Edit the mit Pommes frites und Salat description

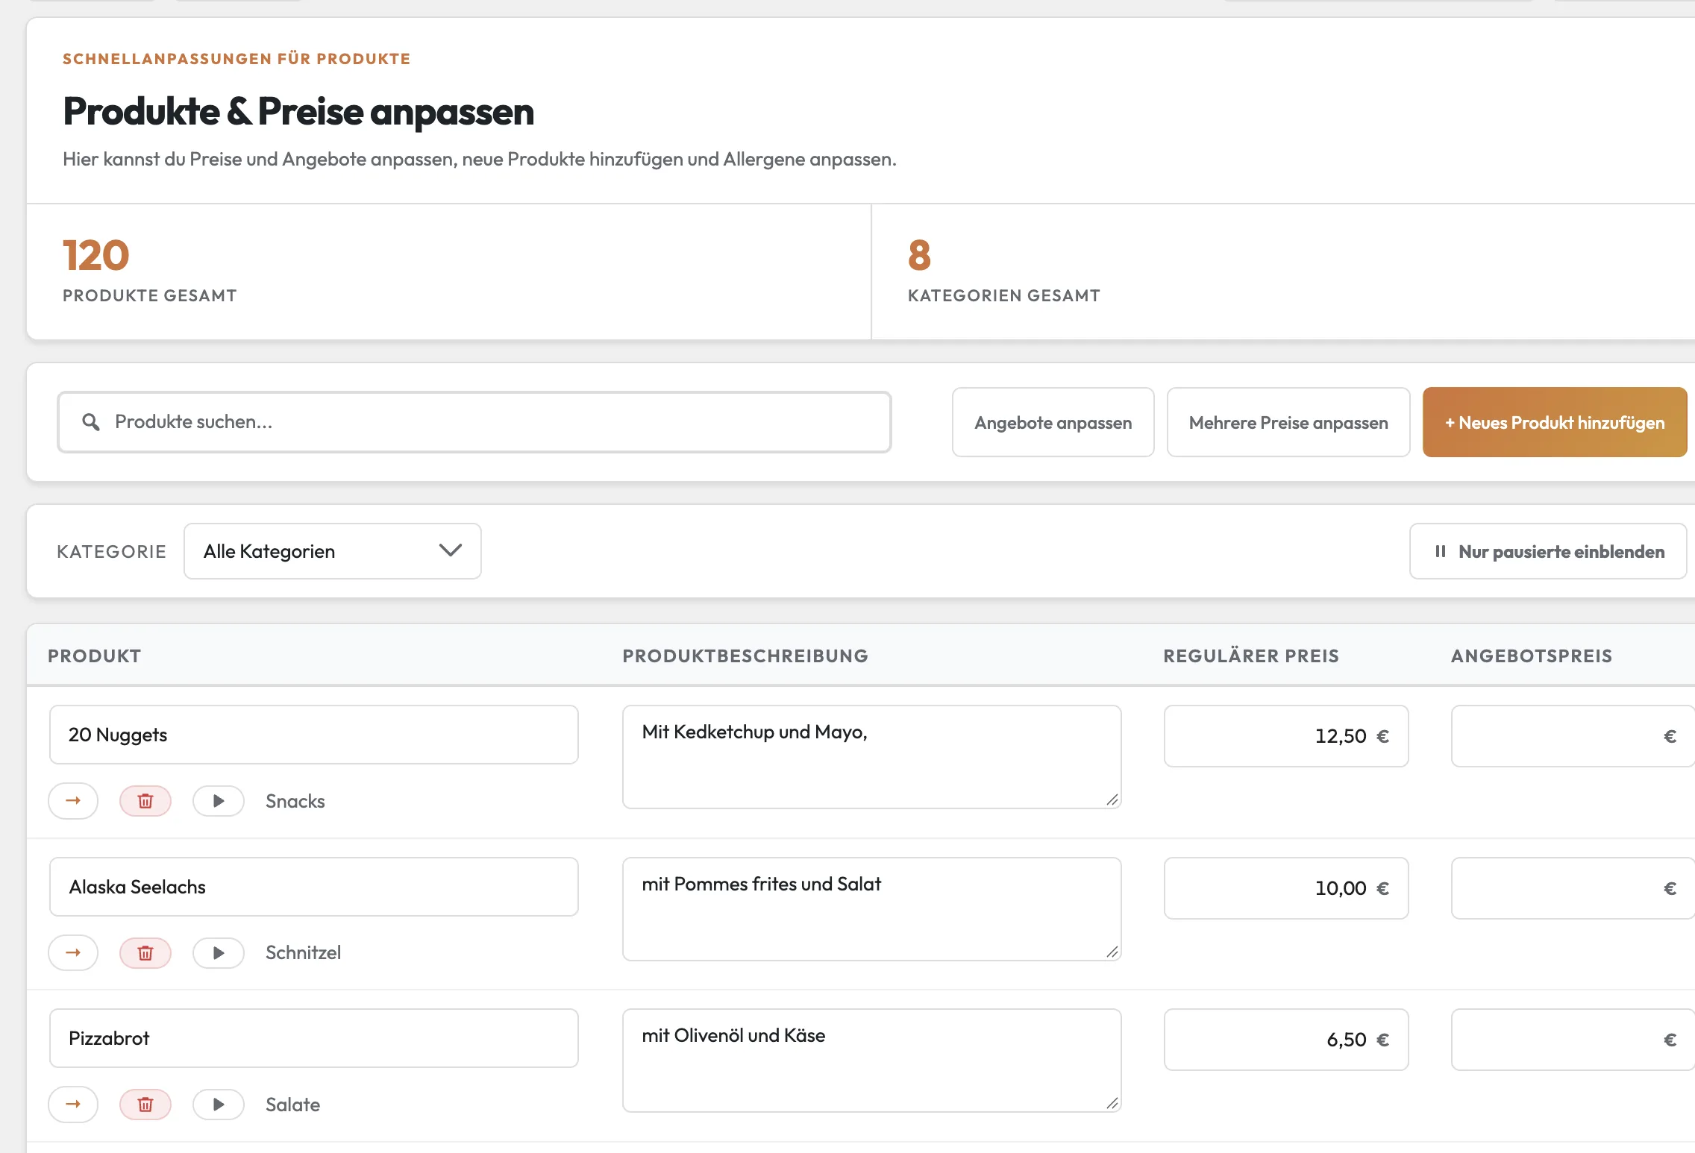click(x=872, y=909)
